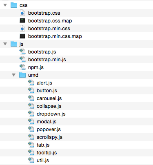Click the bootstrap.min.css.map file icon
This screenshot has height=165, width=153.
click(22, 36)
